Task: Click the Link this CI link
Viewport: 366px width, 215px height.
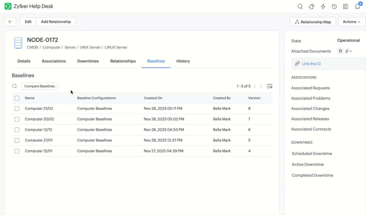Action: 311,64
